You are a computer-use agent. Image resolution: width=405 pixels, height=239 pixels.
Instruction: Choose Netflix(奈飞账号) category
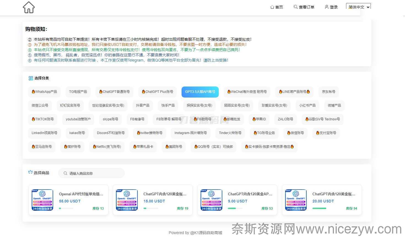(x=107, y=147)
